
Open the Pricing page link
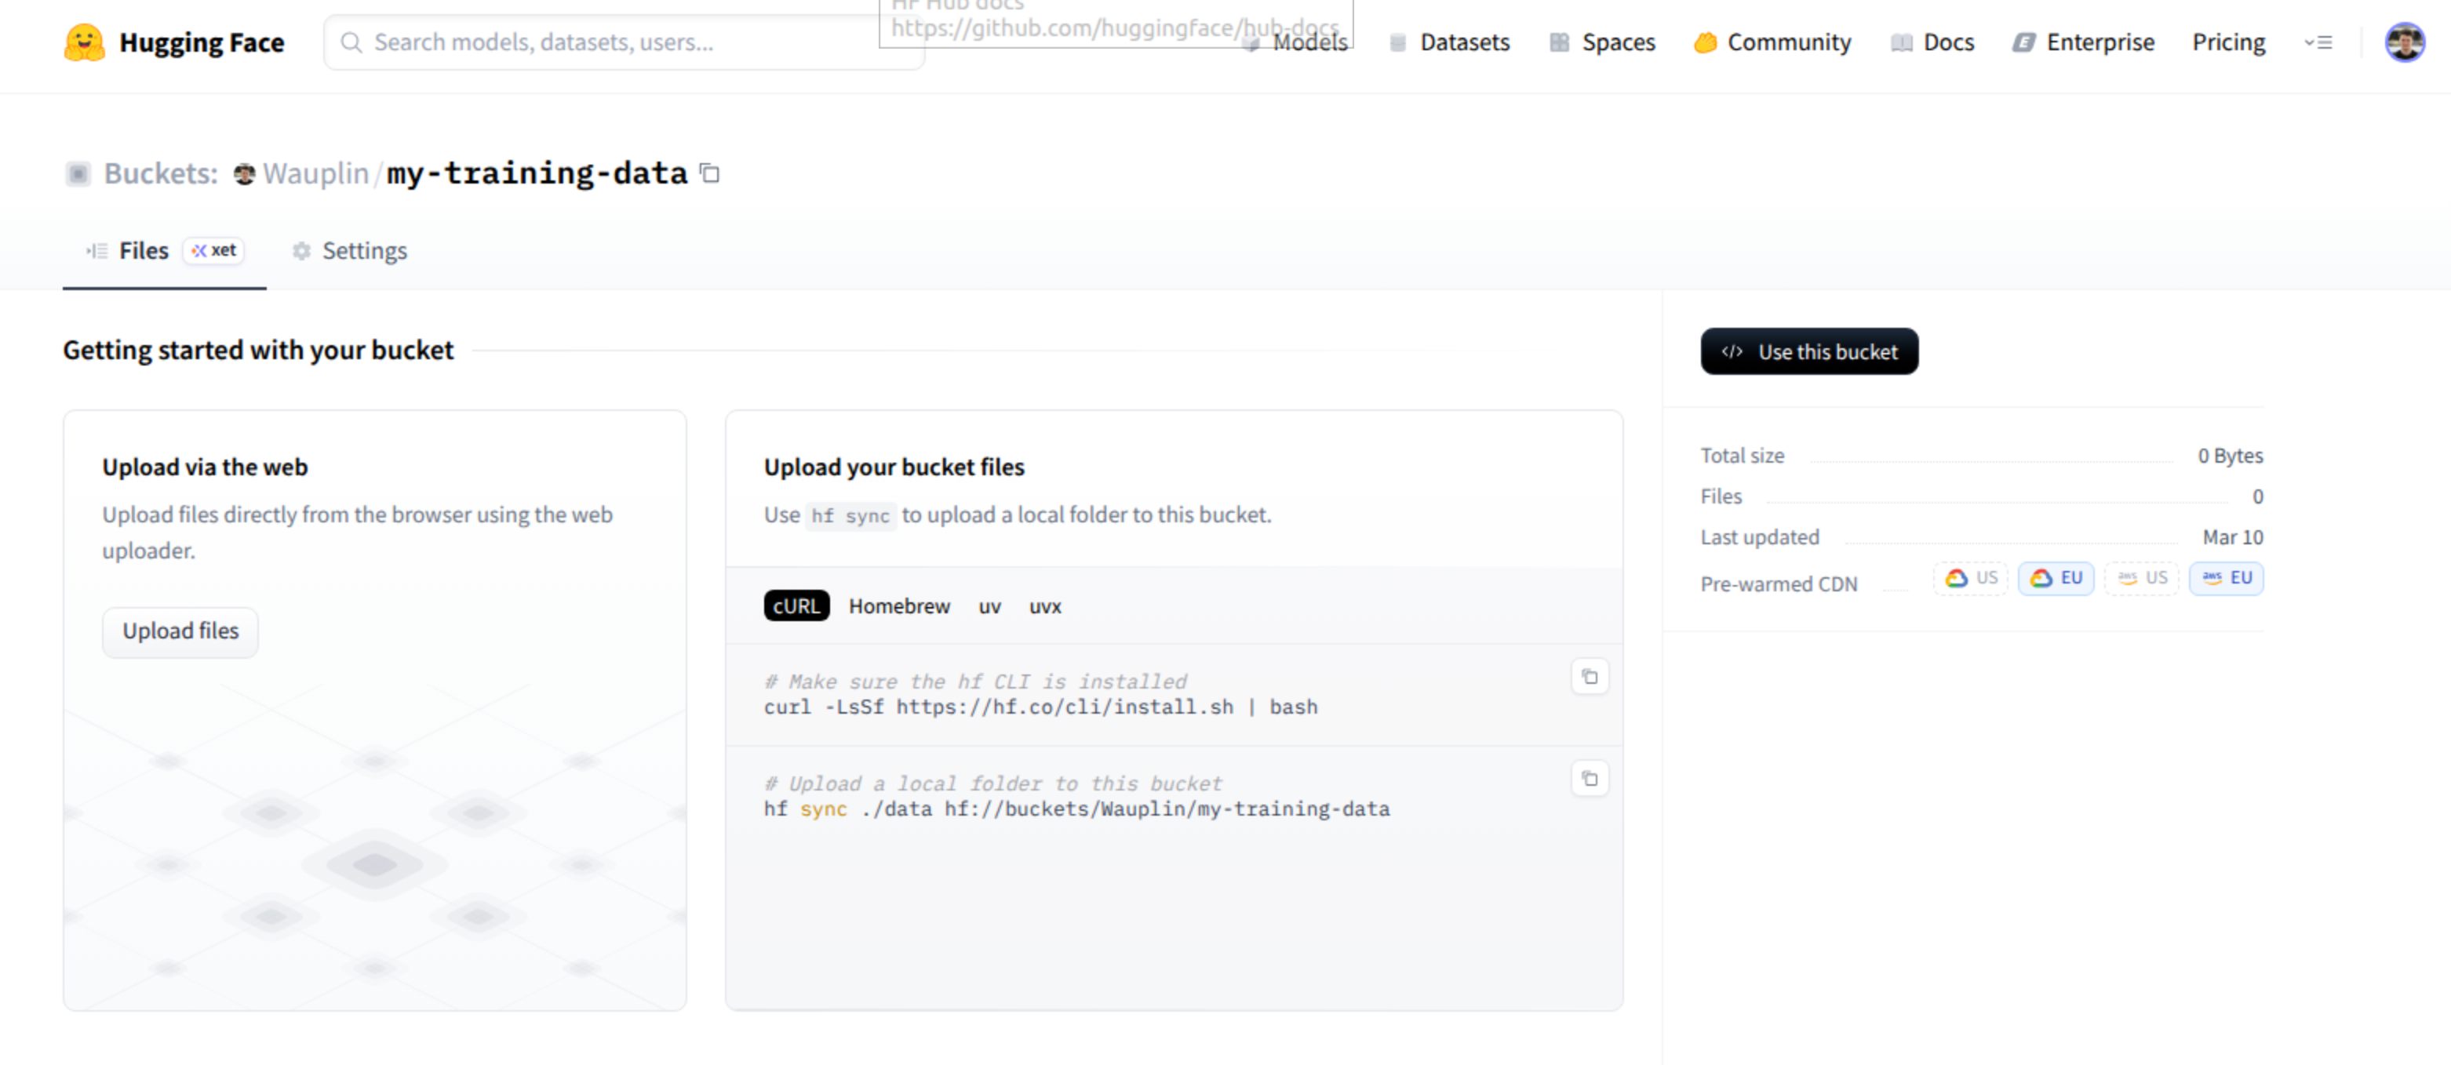tap(2228, 43)
